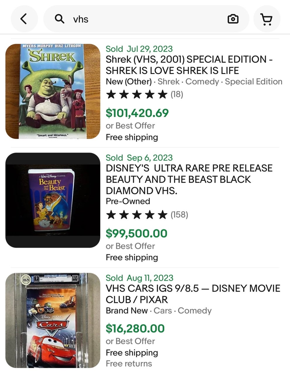Click Beauty and the Beast star rating

tap(137, 215)
